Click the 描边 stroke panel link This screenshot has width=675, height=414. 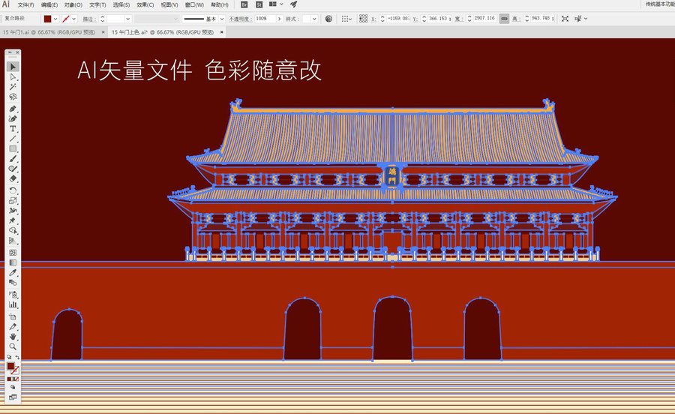click(x=88, y=19)
